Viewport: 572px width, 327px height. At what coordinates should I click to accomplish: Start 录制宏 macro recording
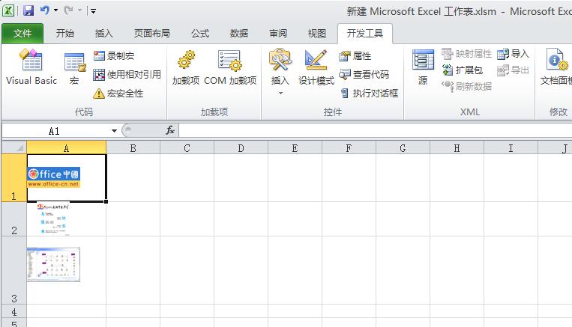point(114,55)
